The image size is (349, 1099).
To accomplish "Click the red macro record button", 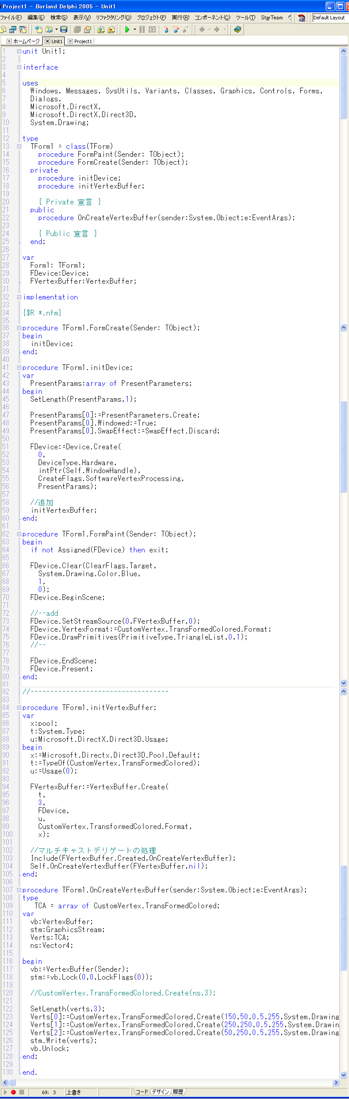I will [x=13, y=1092].
